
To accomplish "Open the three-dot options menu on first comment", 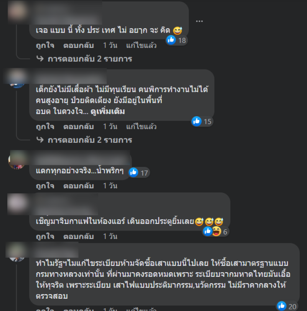I will tap(199, 21).
